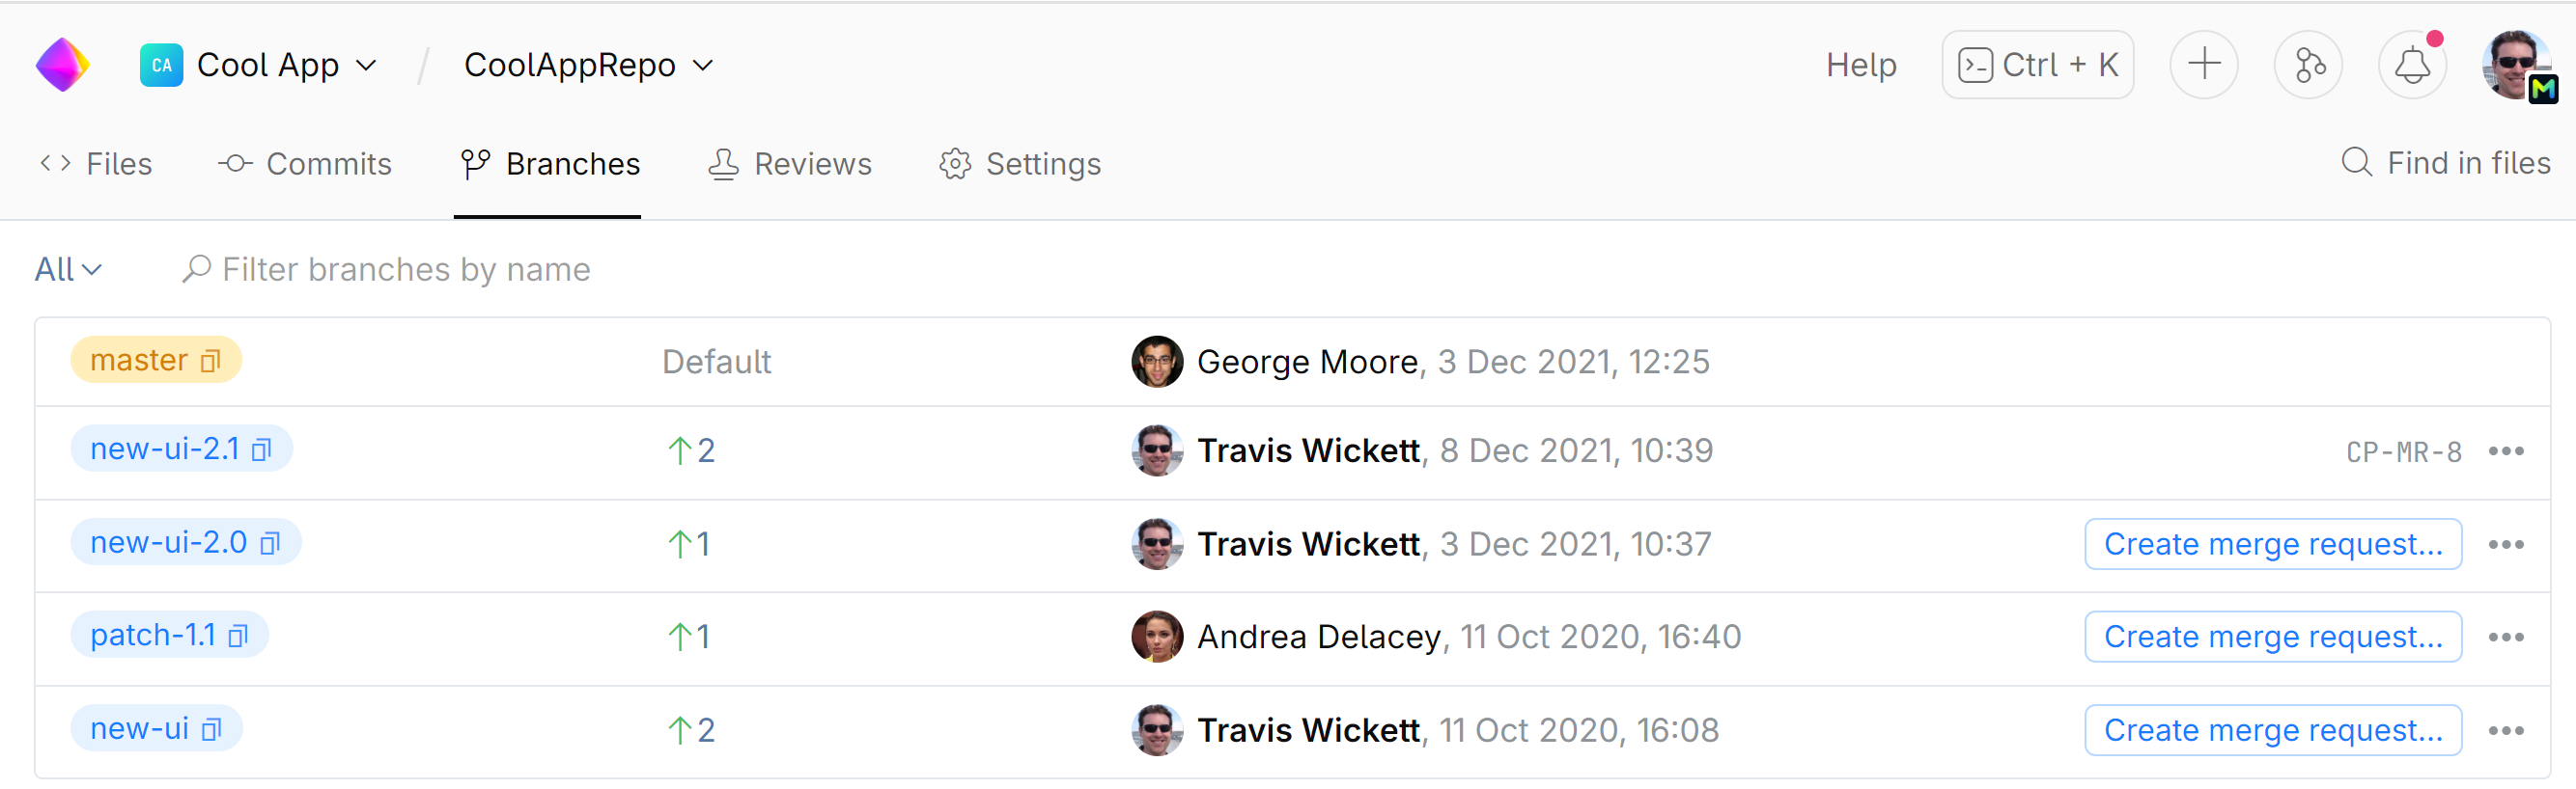Copy the new-ui branch name
Viewport: 2576px width, 789px height.
(211, 730)
